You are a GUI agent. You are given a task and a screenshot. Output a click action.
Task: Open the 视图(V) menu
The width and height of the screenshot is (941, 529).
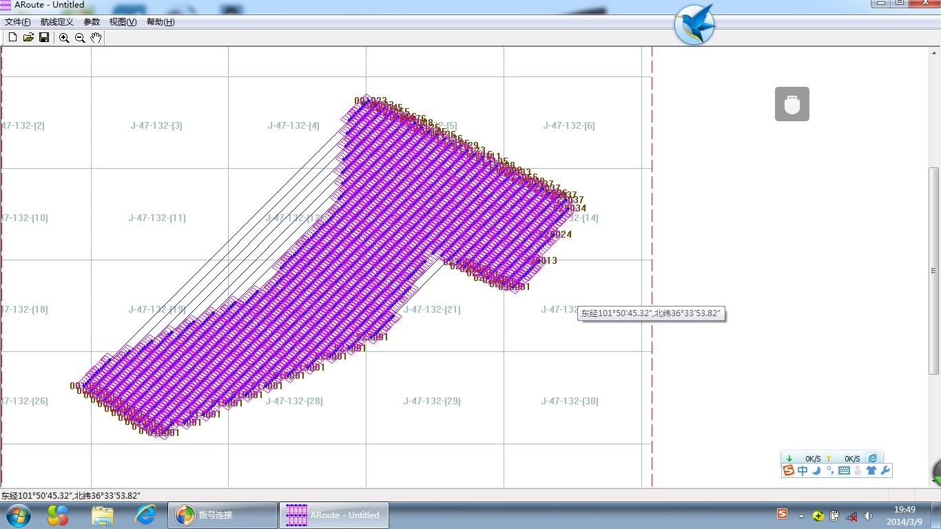[123, 22]
